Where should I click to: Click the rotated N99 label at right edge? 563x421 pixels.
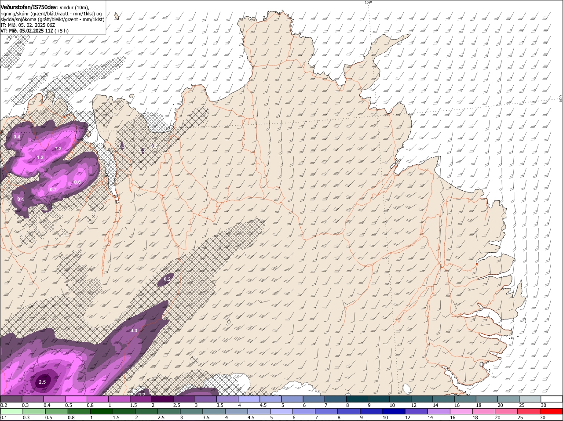(561, 99)
